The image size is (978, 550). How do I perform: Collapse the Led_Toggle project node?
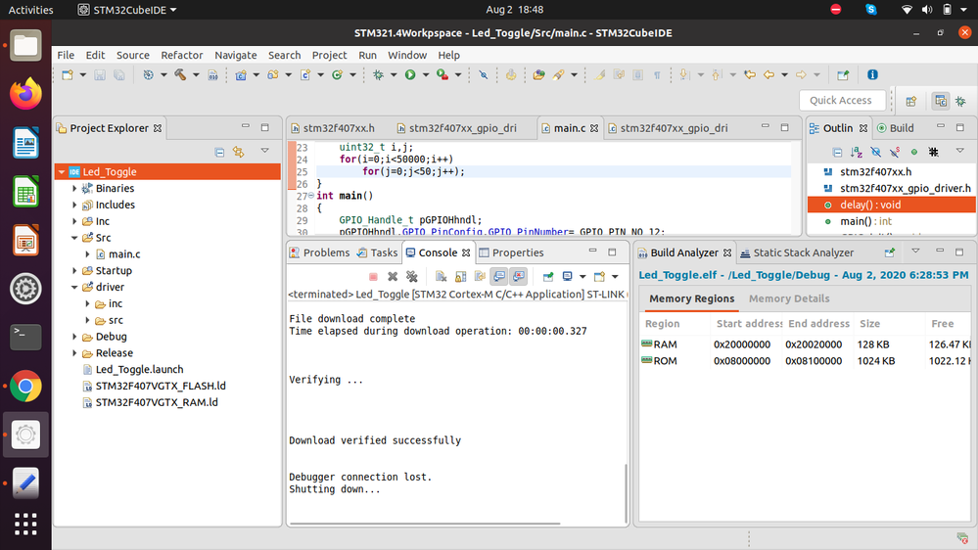coord(61,171)
